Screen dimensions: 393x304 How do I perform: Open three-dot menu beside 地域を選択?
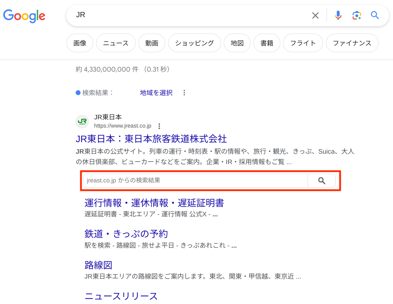tap(184, 93)
